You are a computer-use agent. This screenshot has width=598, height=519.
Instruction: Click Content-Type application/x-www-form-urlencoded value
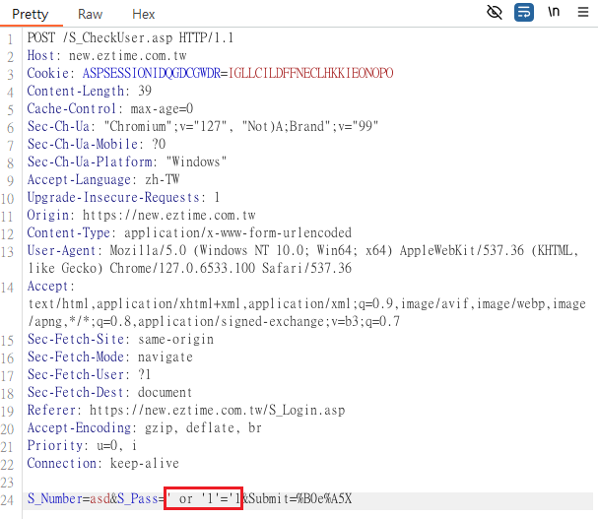click(237, 232)
